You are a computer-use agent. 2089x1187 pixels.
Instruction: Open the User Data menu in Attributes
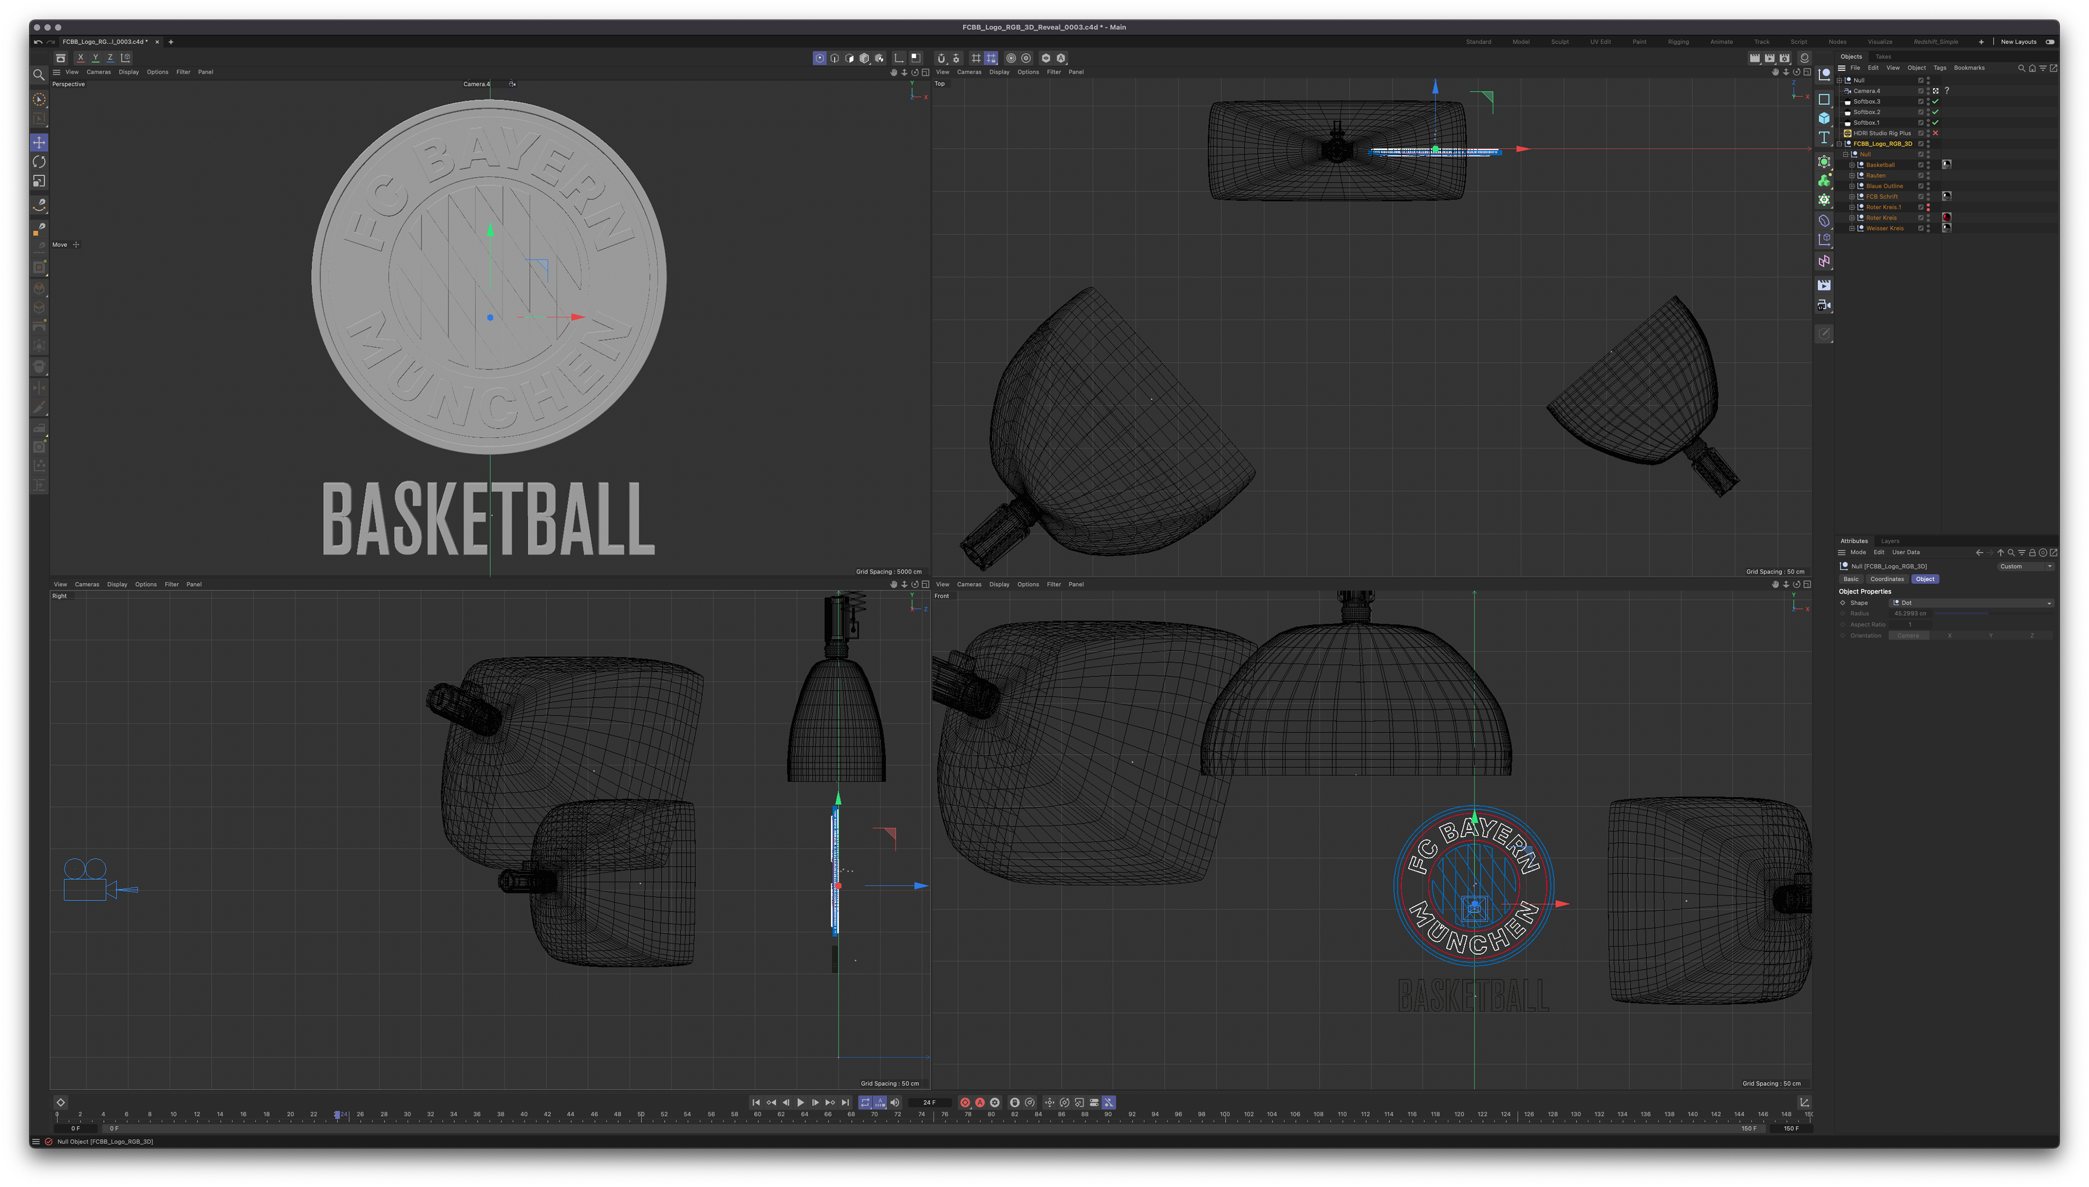[x=1906, y=552]
